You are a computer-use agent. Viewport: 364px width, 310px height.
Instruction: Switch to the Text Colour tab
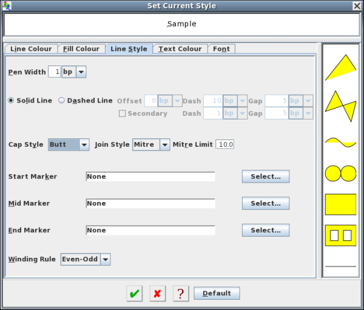[180, 49]
